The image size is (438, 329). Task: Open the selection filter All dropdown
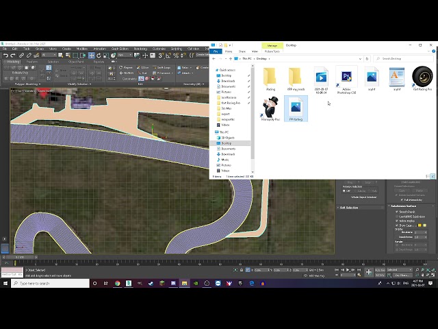49,55
